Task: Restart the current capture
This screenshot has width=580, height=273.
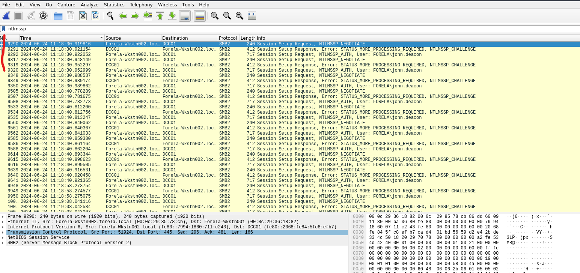Action: click(31, 16)
